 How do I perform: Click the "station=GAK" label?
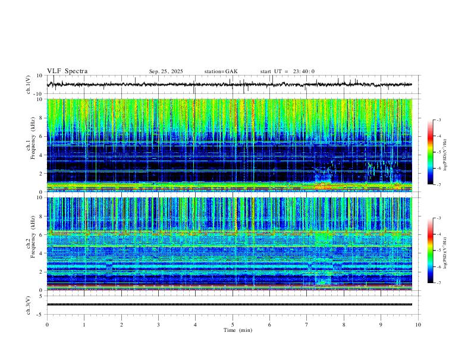(221, 71)
